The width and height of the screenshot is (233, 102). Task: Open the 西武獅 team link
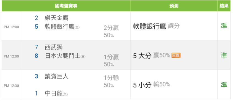(54, 47)
